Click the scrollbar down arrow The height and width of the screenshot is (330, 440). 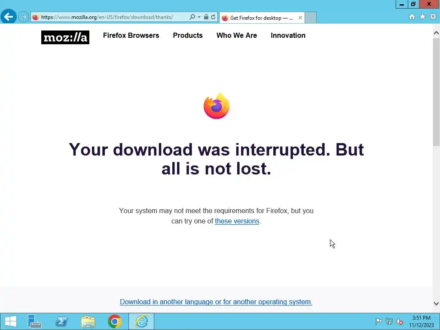[436, 303]
